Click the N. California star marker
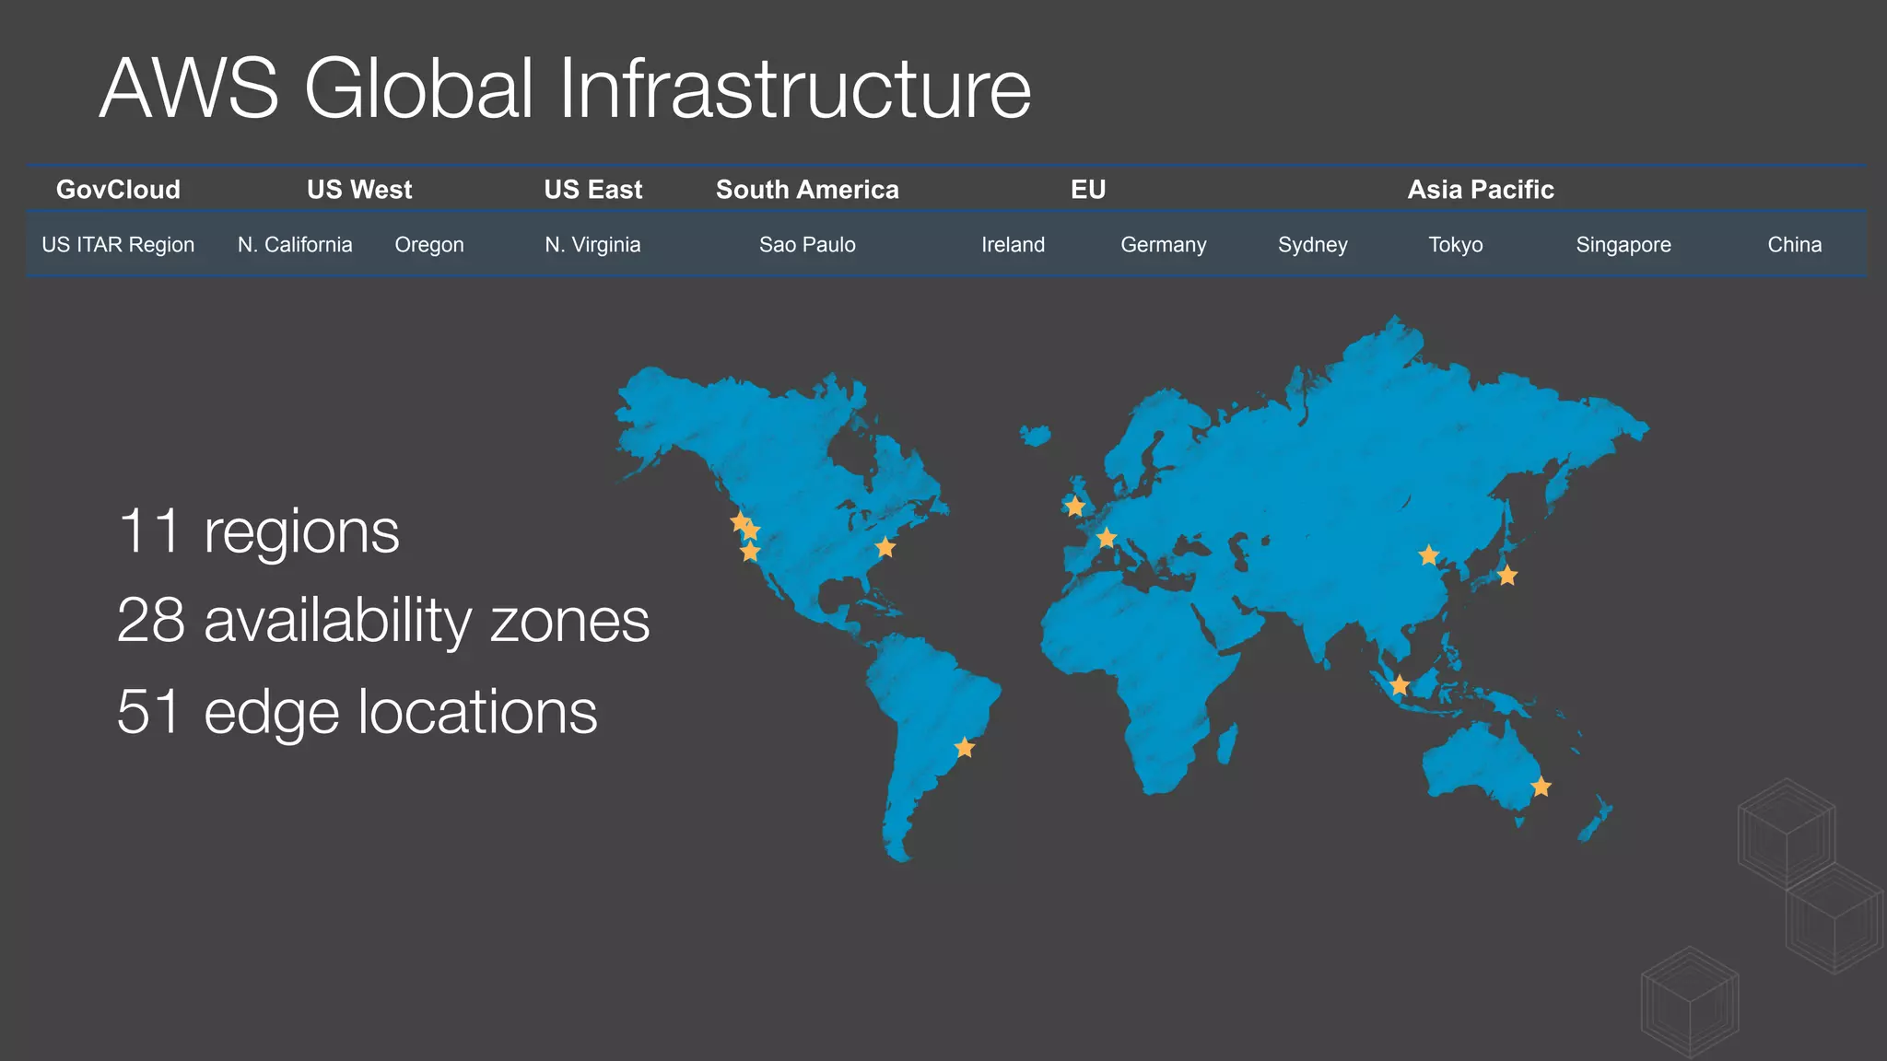This screenshot has width=1887, height=1061. click(750, 552)
